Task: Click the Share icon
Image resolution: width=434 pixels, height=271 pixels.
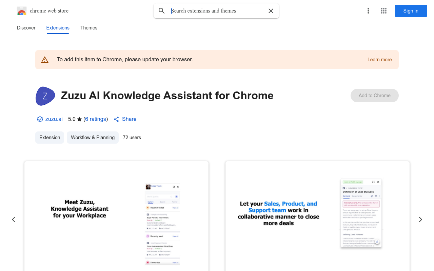Action: coord(116,119)
